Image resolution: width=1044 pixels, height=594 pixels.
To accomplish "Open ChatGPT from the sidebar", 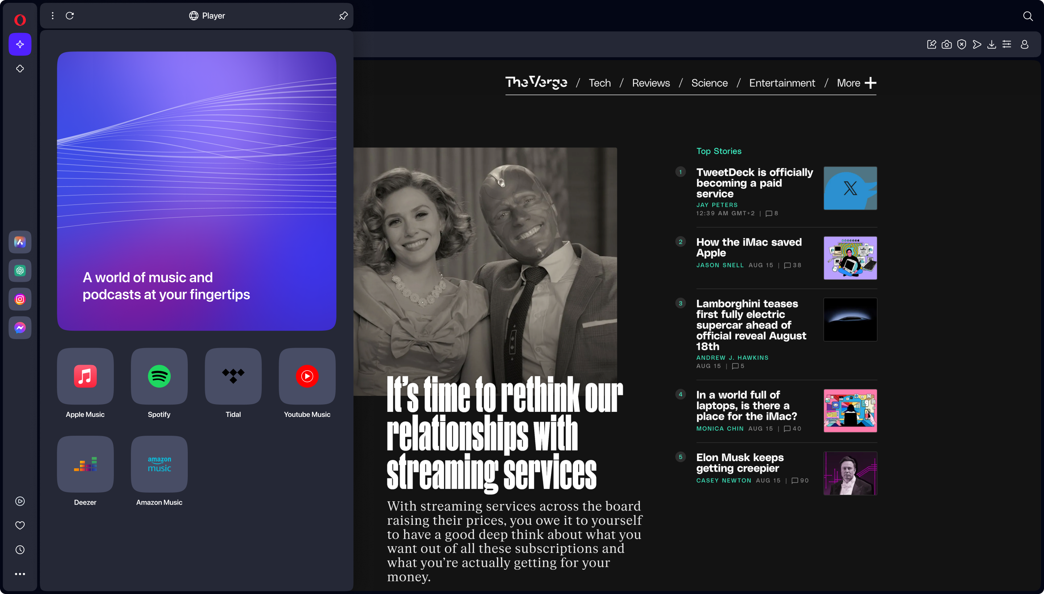I will 19,271.
